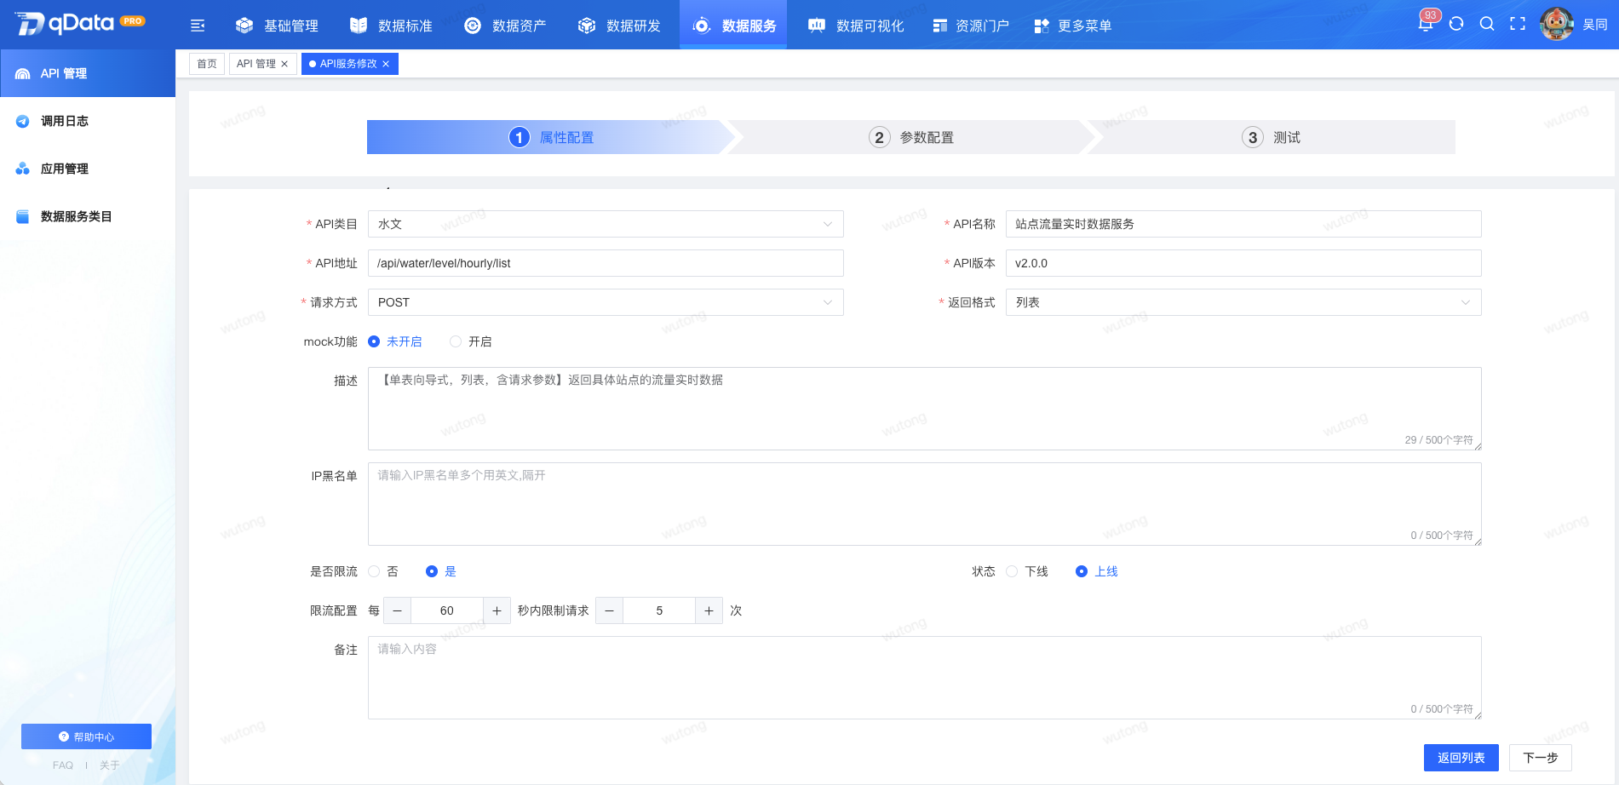The height and width of the screenshot is (785, 1619).
Task: Toggle fullscreen mode icon
Action: pos(1518,24)
